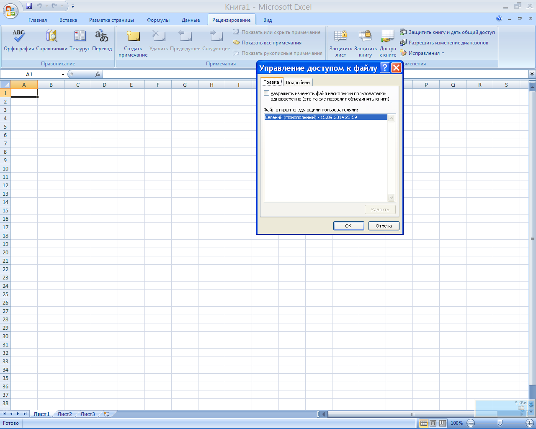Click the 100% zoom level

coord(456,423)
